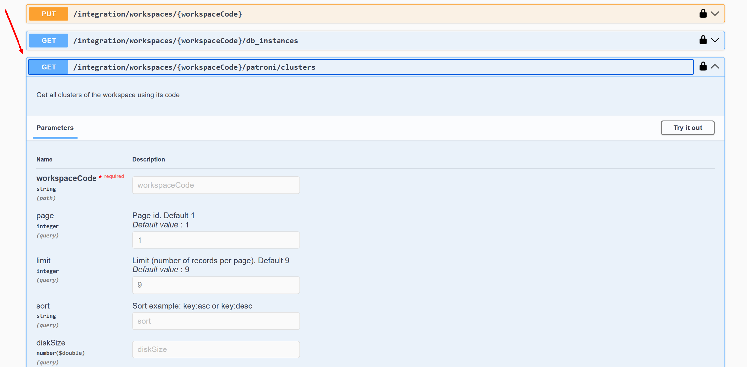Expand the PUT workspaceCode endpoint chevron
This screenshot has width=747, height=367.
(x=715, y=14)
